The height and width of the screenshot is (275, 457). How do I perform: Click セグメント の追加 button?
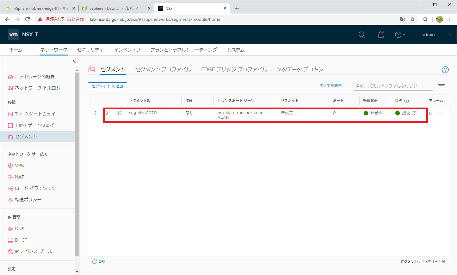[108, 86]
